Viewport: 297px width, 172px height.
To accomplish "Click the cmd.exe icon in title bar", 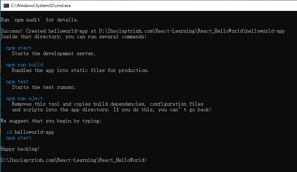I will coord(6,6).
